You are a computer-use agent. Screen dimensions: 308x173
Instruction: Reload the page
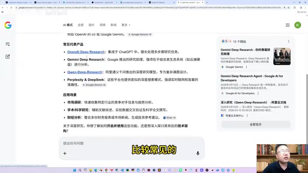pos(11,8)
